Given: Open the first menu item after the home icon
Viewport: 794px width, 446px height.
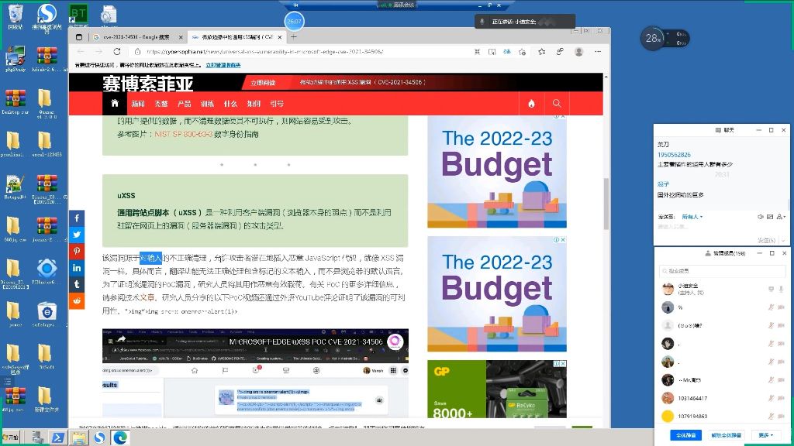Looking at the screenshot, I should coord(138,104).
